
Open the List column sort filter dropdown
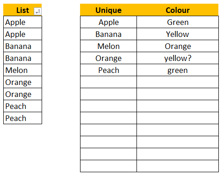click(38, 11)
